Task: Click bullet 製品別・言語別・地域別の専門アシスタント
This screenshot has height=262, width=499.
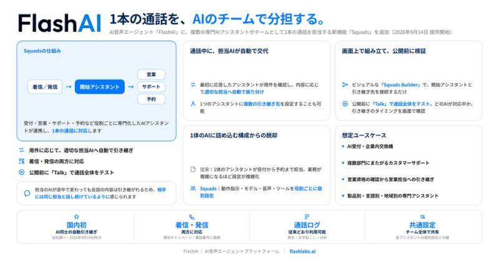Action: [x=393, y=196]
